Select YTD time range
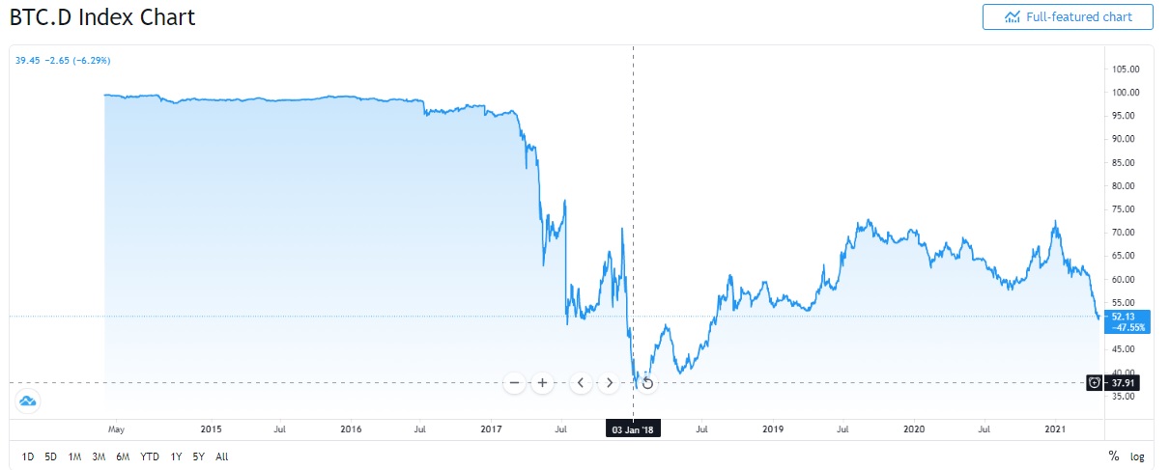Image resolution: width=1170 pixels, height=470 pixels. pos(150,456)
